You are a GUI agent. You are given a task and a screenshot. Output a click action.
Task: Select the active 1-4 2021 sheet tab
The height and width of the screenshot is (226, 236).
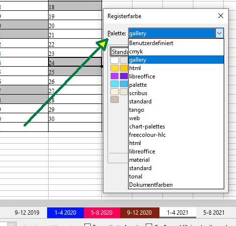pos(178,213)
